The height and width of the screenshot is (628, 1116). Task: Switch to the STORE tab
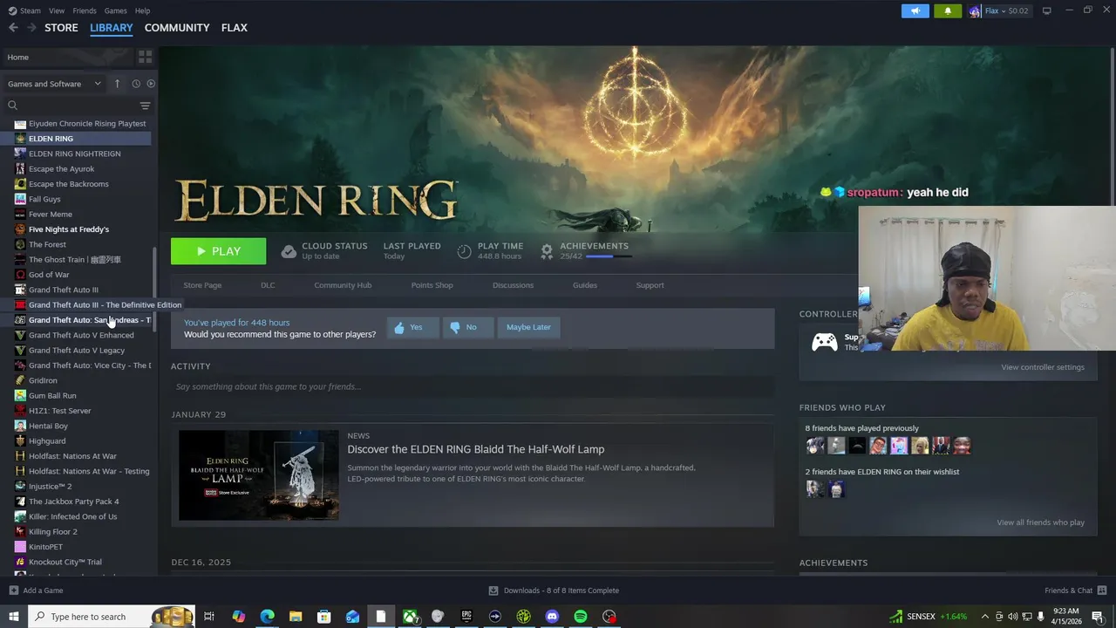coord(61,28)
